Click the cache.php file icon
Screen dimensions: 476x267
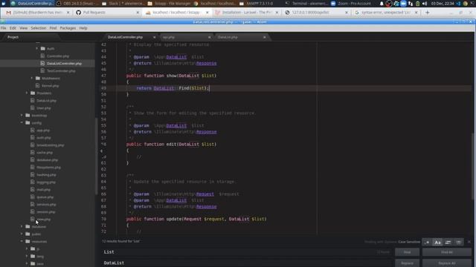click(33, 152)
